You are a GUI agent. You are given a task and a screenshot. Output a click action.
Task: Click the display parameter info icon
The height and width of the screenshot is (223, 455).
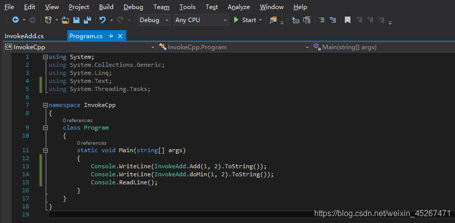tap(306, 20)
